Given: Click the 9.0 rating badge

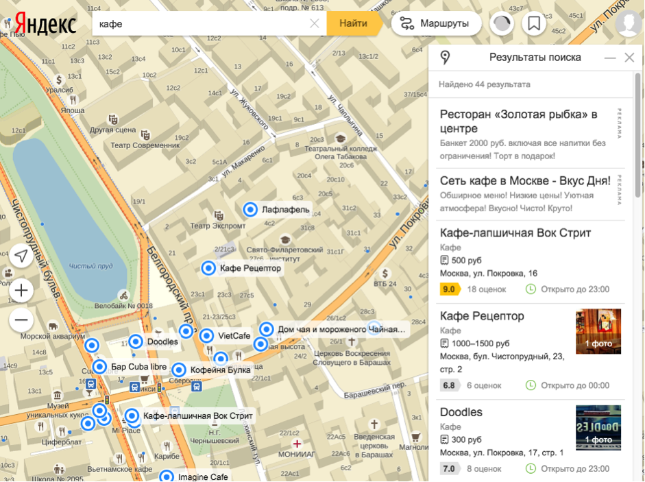Looking at the screenshot, I should (x=450, y=289).
